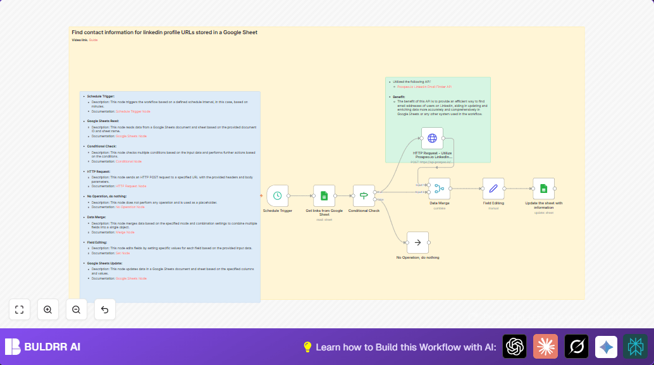Click the black circle-slash AI icon

(x=576, y=346)
